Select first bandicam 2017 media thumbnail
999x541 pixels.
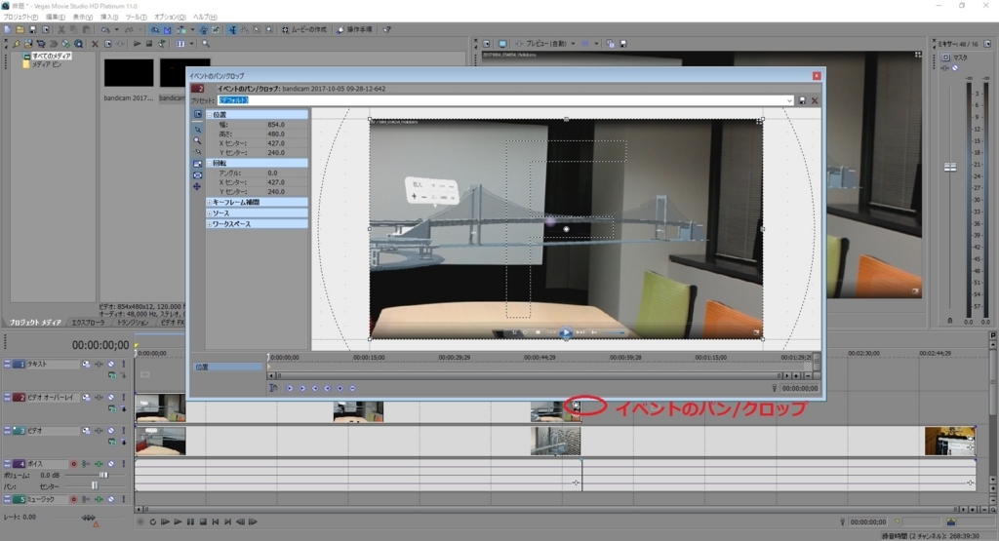129,72
